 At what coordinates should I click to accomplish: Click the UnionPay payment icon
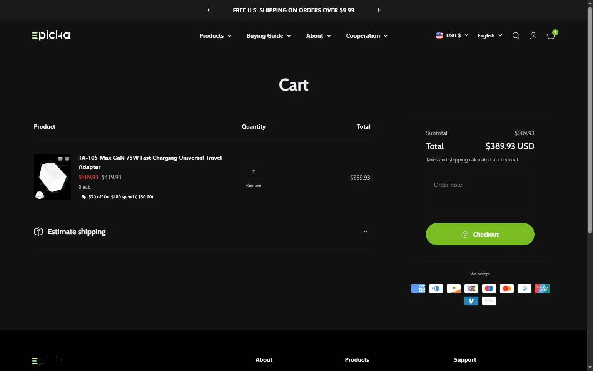tap(542, 289)
